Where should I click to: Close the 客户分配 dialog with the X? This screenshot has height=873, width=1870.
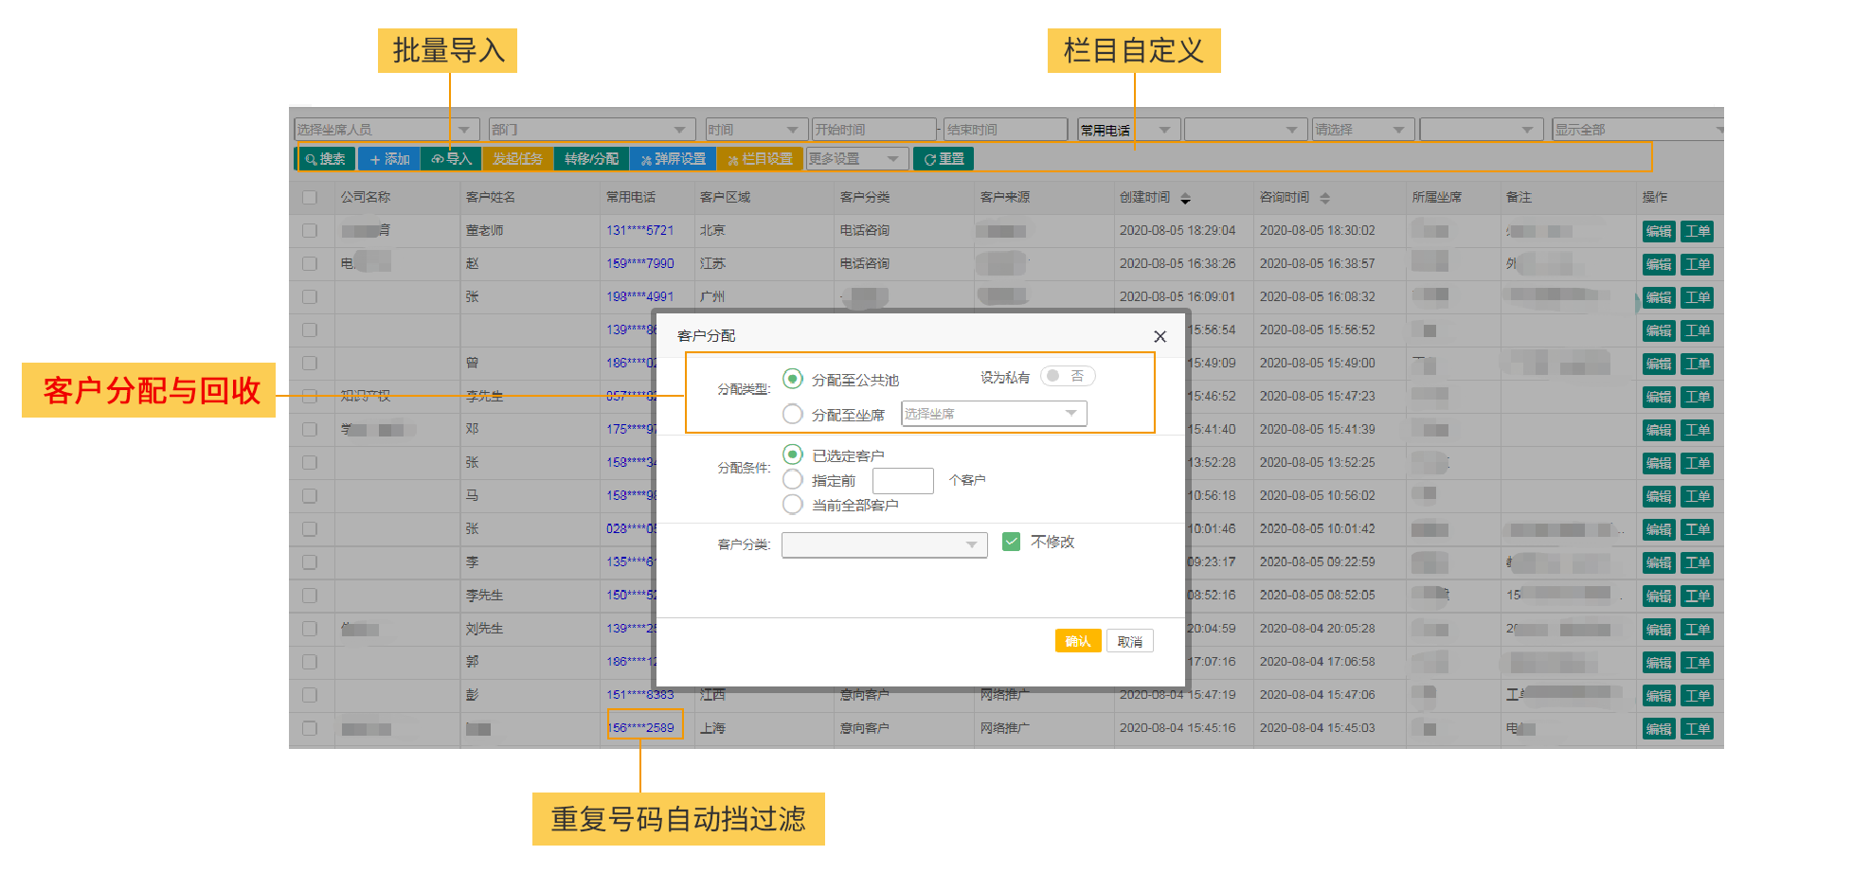click(1160, 336)
